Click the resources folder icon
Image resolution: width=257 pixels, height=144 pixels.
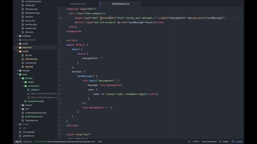coord(20,48)
